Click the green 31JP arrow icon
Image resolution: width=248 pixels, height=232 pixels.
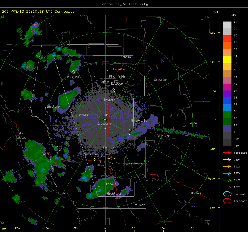tap(227, 180)
